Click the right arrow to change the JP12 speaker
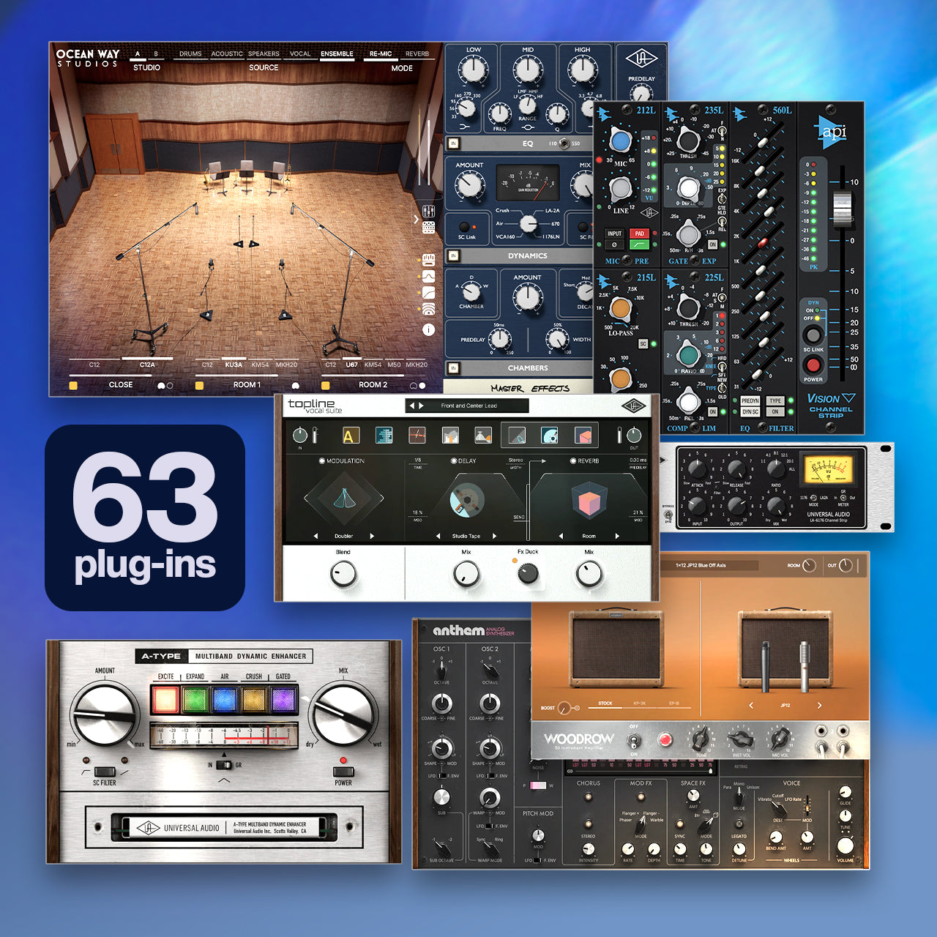This screenshot has height=937, width=937. pyautogui.click(x=820, y=706)
